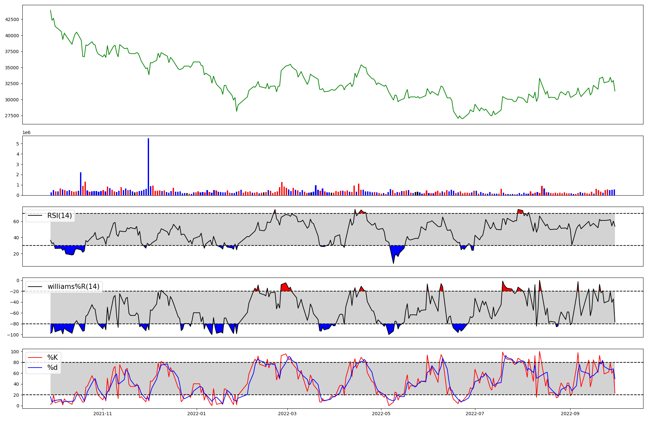
Task: Click the -100 tick on Williams %R axis
Action: click(x=13, y=335)
